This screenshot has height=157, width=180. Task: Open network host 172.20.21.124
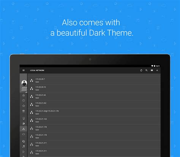click(x=94, y=120)
